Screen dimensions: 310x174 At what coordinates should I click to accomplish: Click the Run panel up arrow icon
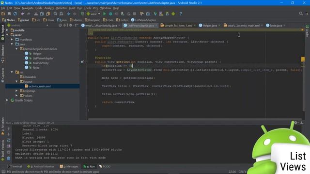point(9,129)
